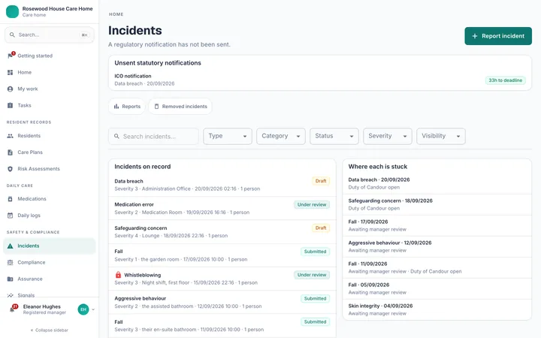Click the 33h to deadline badge
Viewport: 541px width, 338px height.
click(x=505, y=80)
